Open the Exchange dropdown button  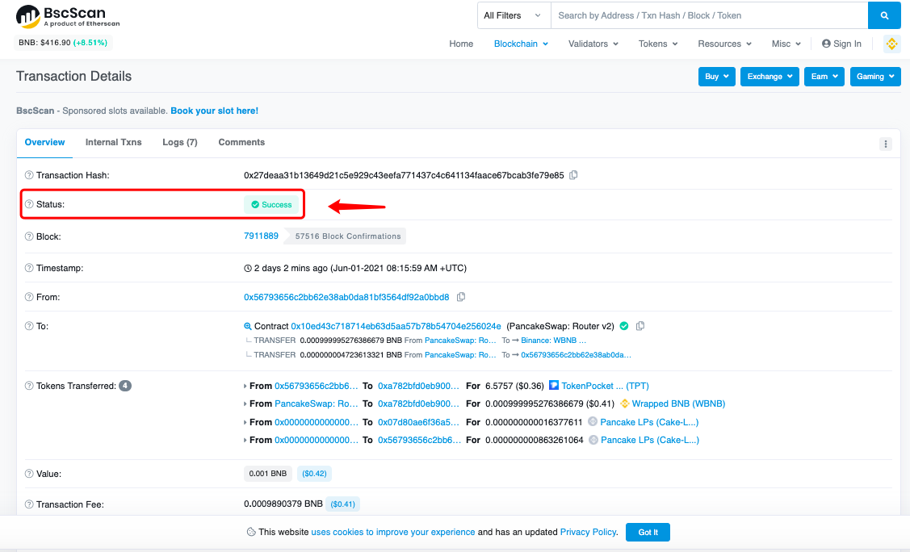click(770, 77)
